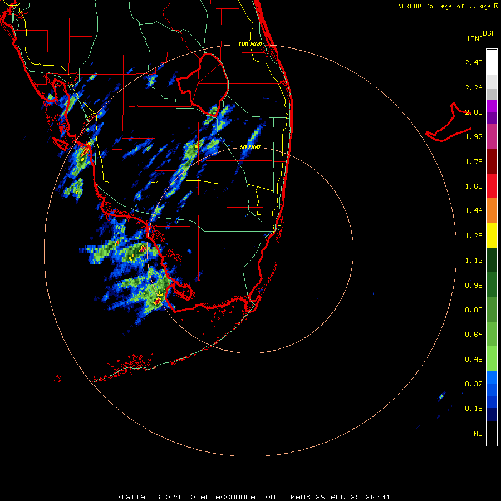The width and height of the screenshot is (501, 501).
Task: Click the 1.92 legend value
Action: (x=474, y=137)
